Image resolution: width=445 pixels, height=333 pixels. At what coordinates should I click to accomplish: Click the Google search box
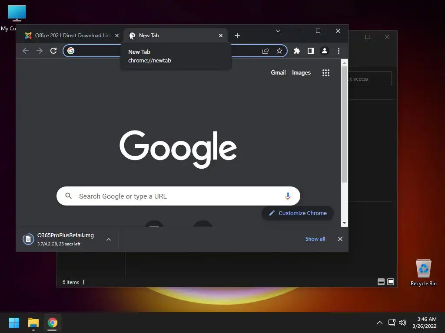click(178, 196)
